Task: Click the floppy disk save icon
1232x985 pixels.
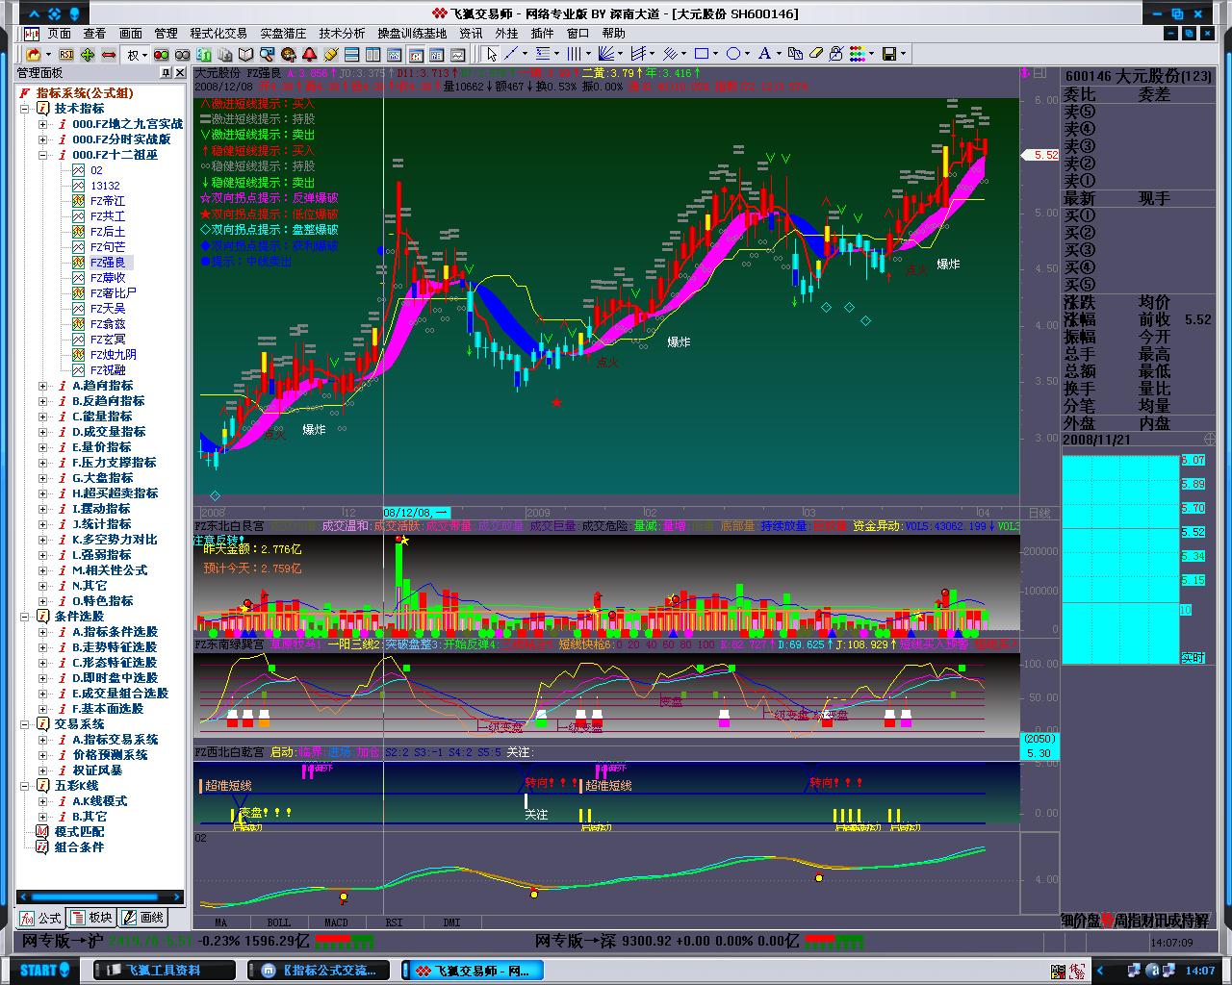Action: (x=889, y=54)
